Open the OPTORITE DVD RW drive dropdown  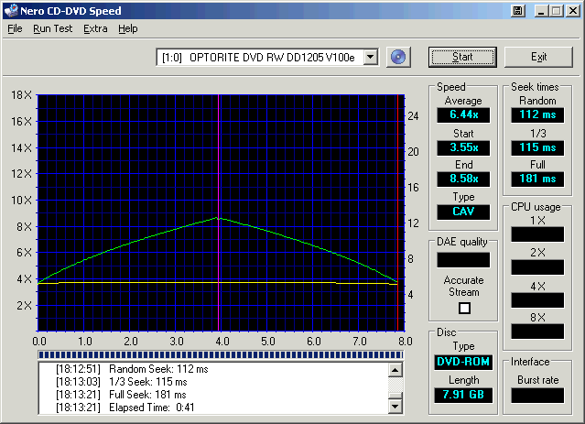click(x=370, y=57)
